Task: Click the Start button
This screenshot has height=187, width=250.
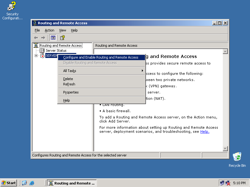Action: pyautogui.click(x=9, y=183)
